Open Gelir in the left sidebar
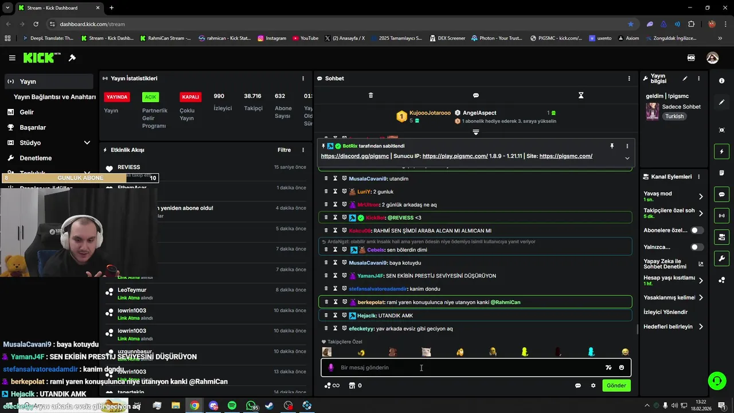This screenshot has width=734, height=413. tap(26, 112)
